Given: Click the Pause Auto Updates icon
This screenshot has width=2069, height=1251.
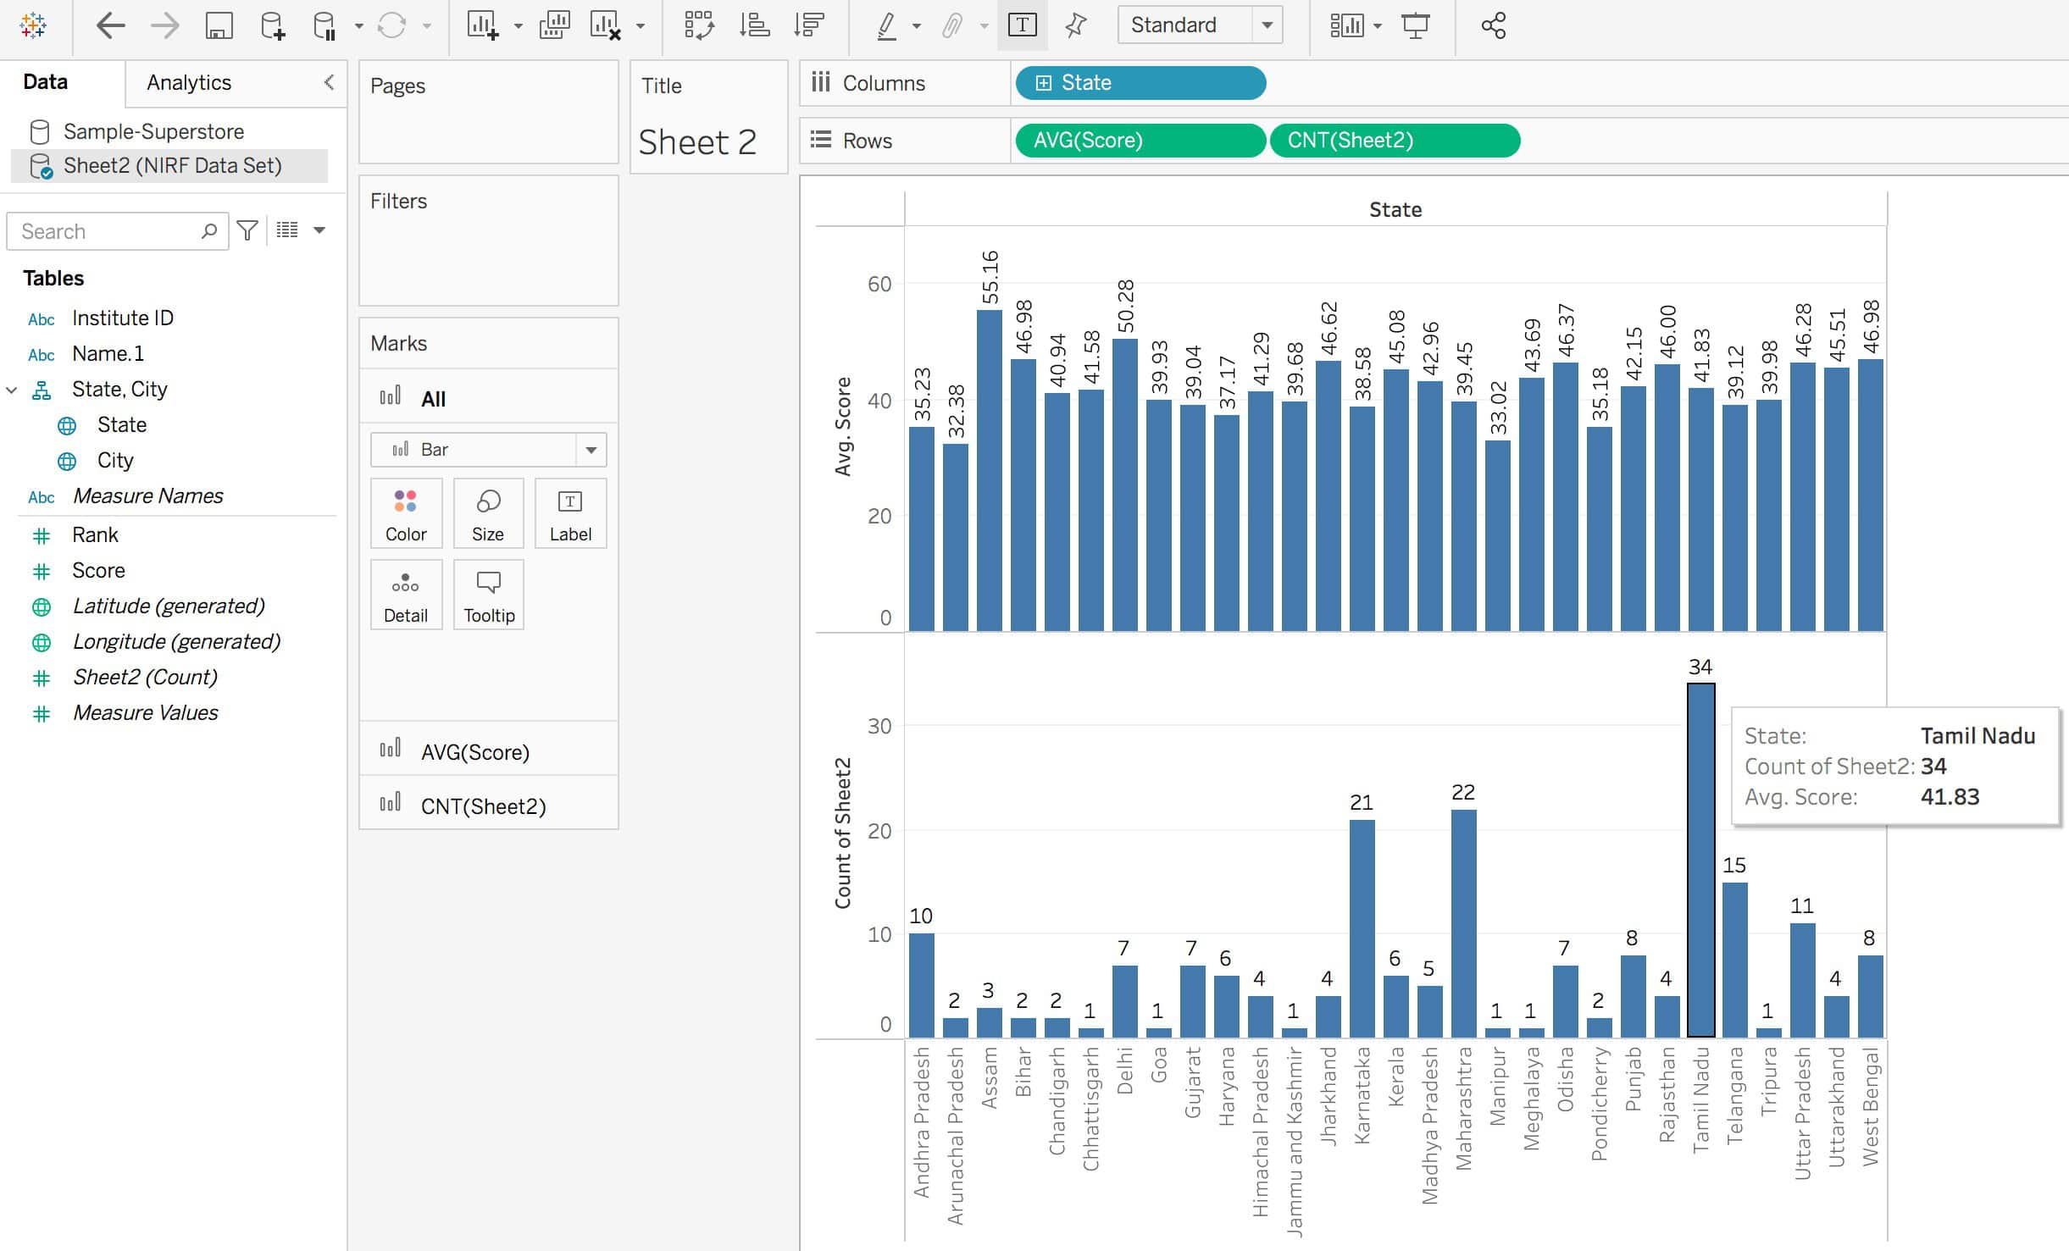Looking at the screenshot, I should (324, 25).
